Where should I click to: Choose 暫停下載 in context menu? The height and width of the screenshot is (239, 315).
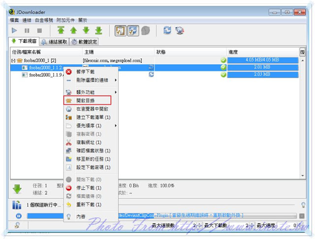pos(91,72)
